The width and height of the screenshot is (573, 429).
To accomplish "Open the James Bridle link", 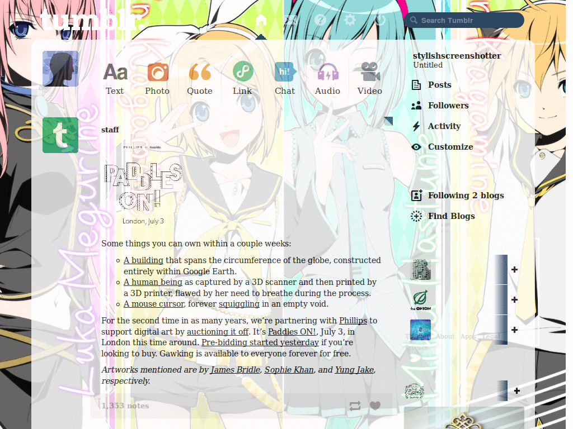I will (x=236, y=370).
